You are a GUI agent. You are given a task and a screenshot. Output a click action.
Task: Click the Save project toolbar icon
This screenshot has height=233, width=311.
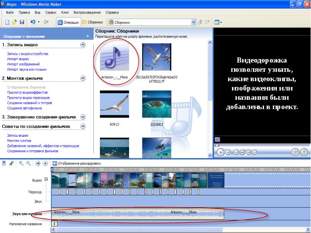click(22, 22)
